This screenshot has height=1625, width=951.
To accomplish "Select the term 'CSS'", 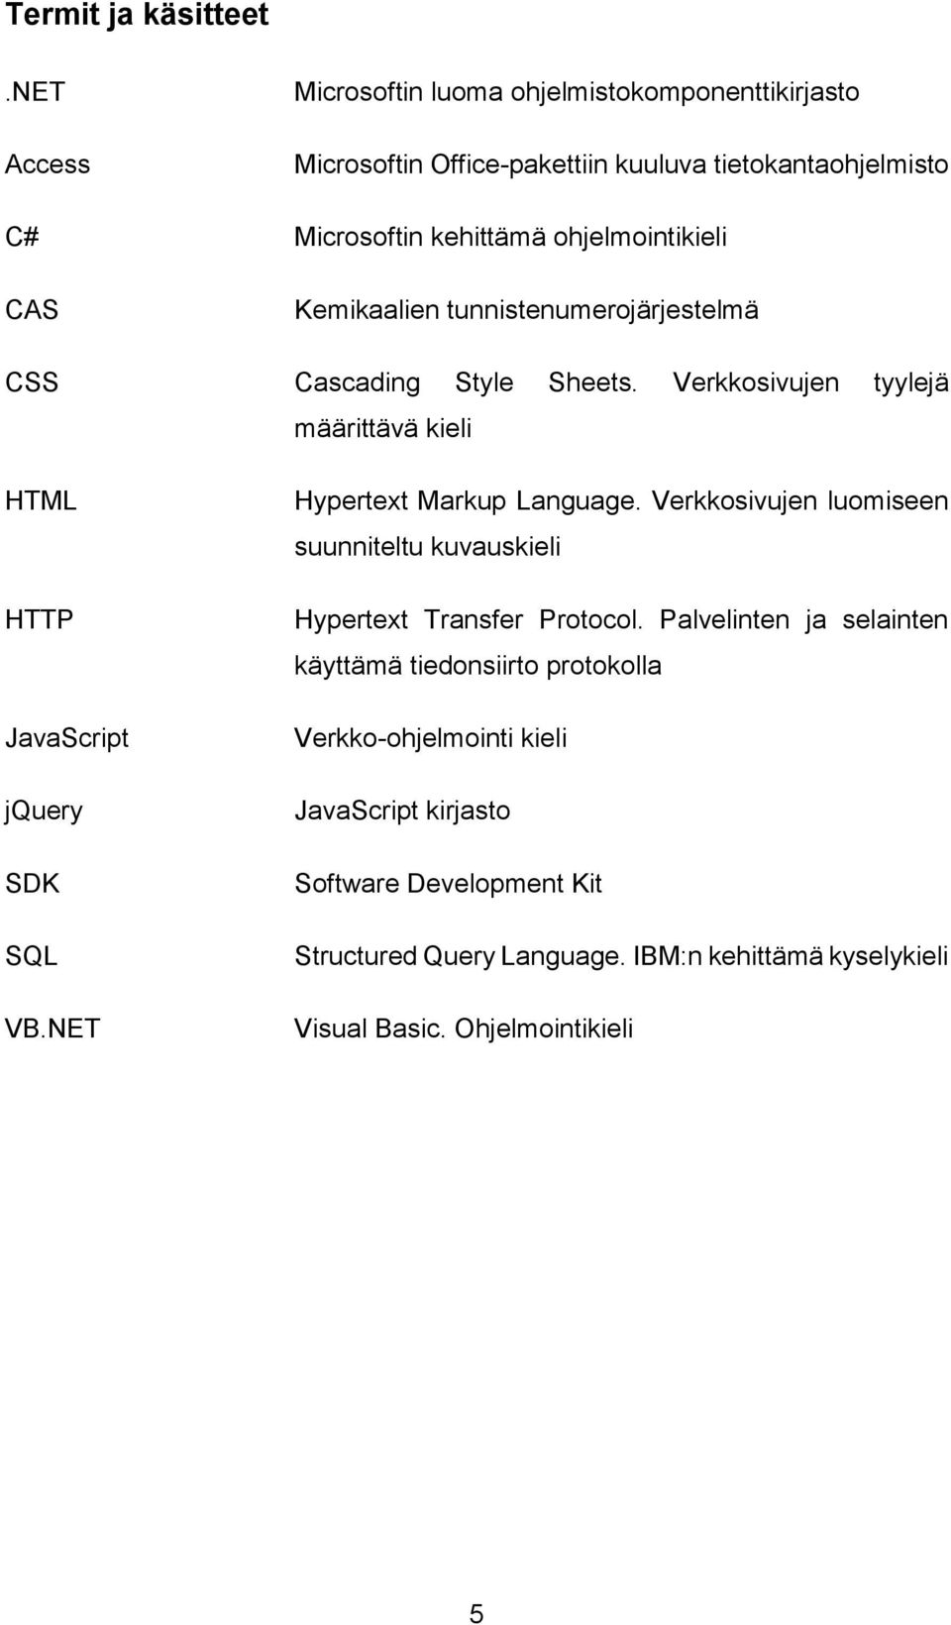I will click(32, 381).
